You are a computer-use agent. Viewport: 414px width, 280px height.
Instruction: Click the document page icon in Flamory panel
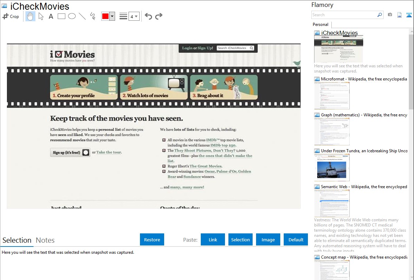pos(399,15)
